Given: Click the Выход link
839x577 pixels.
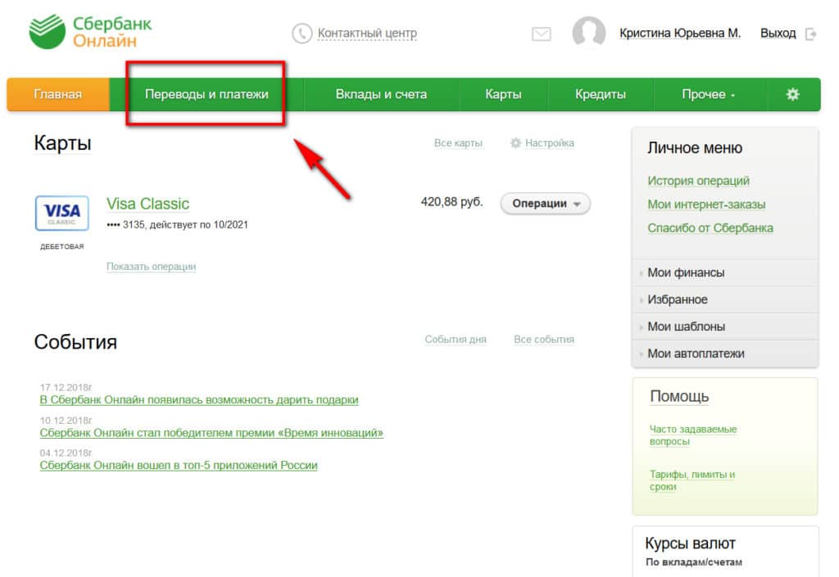Looking at the screenshot, I should point(778,33).
